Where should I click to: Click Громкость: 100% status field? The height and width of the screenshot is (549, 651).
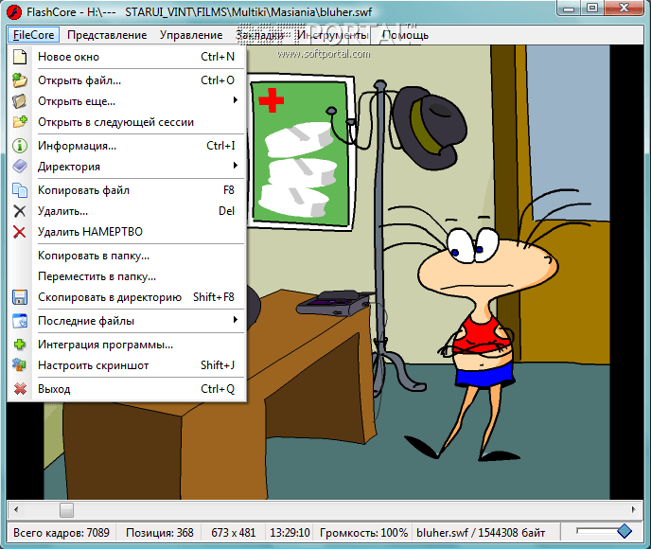coord(364,533)
